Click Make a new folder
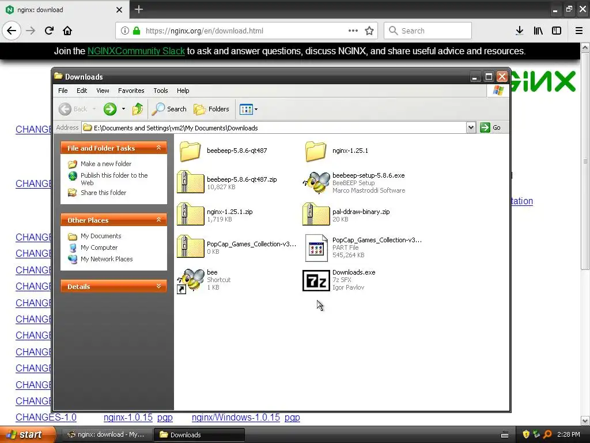Viewport: 590px width, 443px height. point(106,164)
